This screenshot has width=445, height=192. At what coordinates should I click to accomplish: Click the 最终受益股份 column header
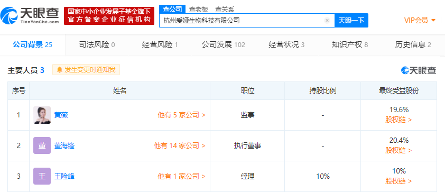pos(398,91)
